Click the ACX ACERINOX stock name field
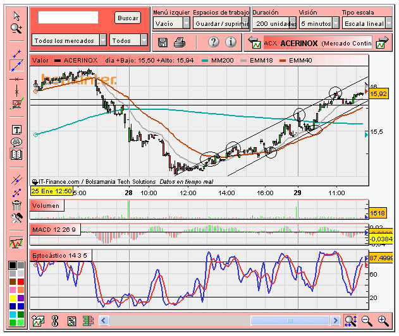The width and height of the screenshot is (399, 336). pos(318,43)
